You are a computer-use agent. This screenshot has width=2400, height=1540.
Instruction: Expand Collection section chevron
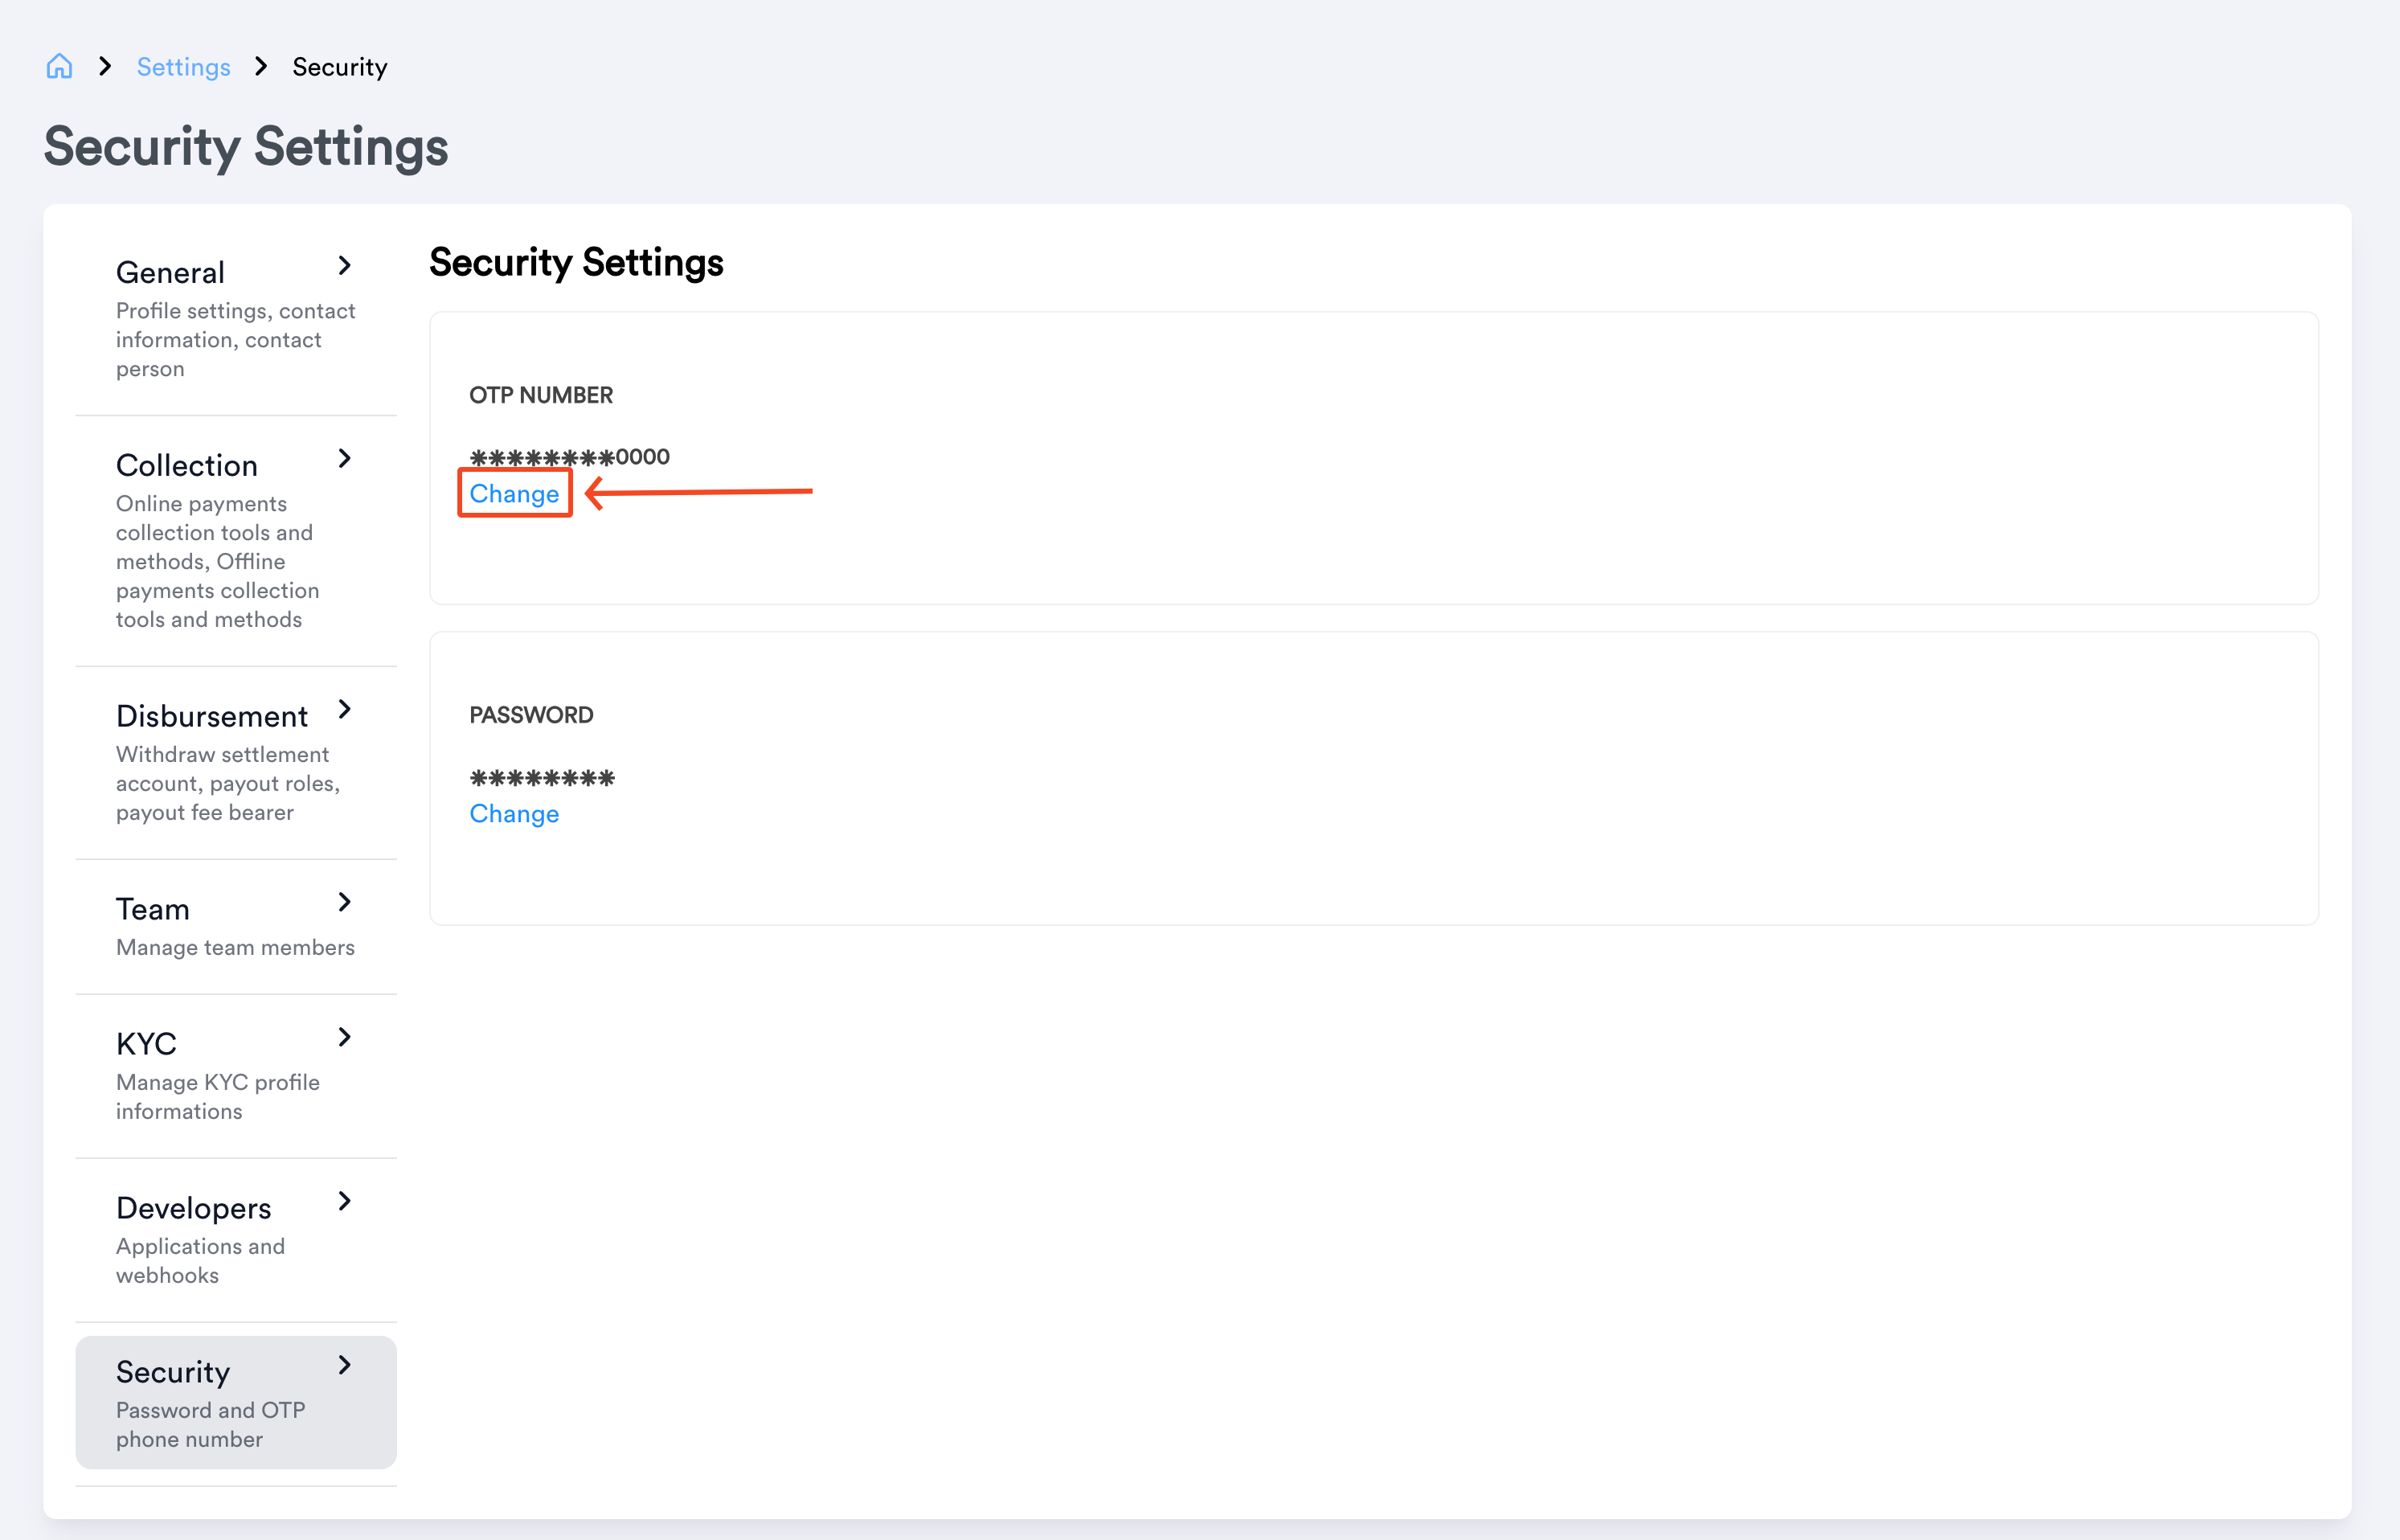pyautogui.click(x=345, y=458)
